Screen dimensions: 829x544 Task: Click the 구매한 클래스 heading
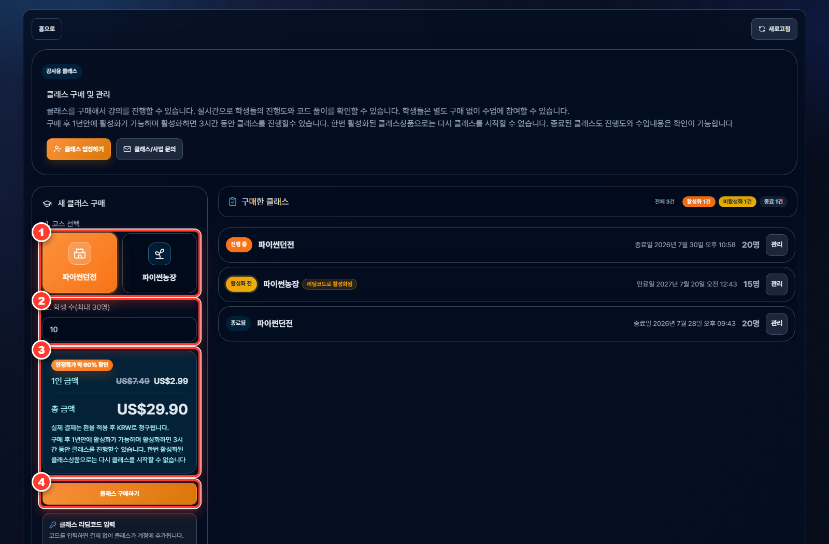[x=265, y=202]
